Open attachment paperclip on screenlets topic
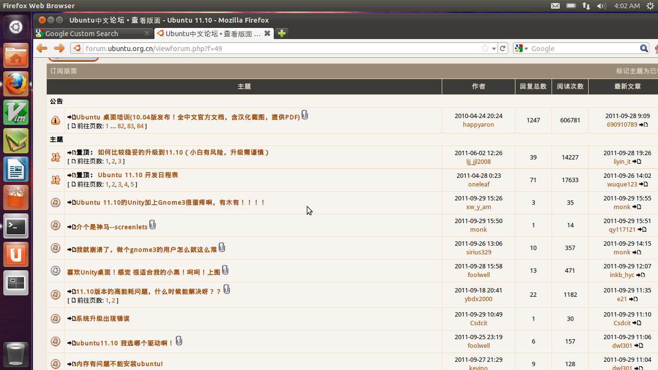Viewport: 658px width, 370px height. click(x=153, y=225)
